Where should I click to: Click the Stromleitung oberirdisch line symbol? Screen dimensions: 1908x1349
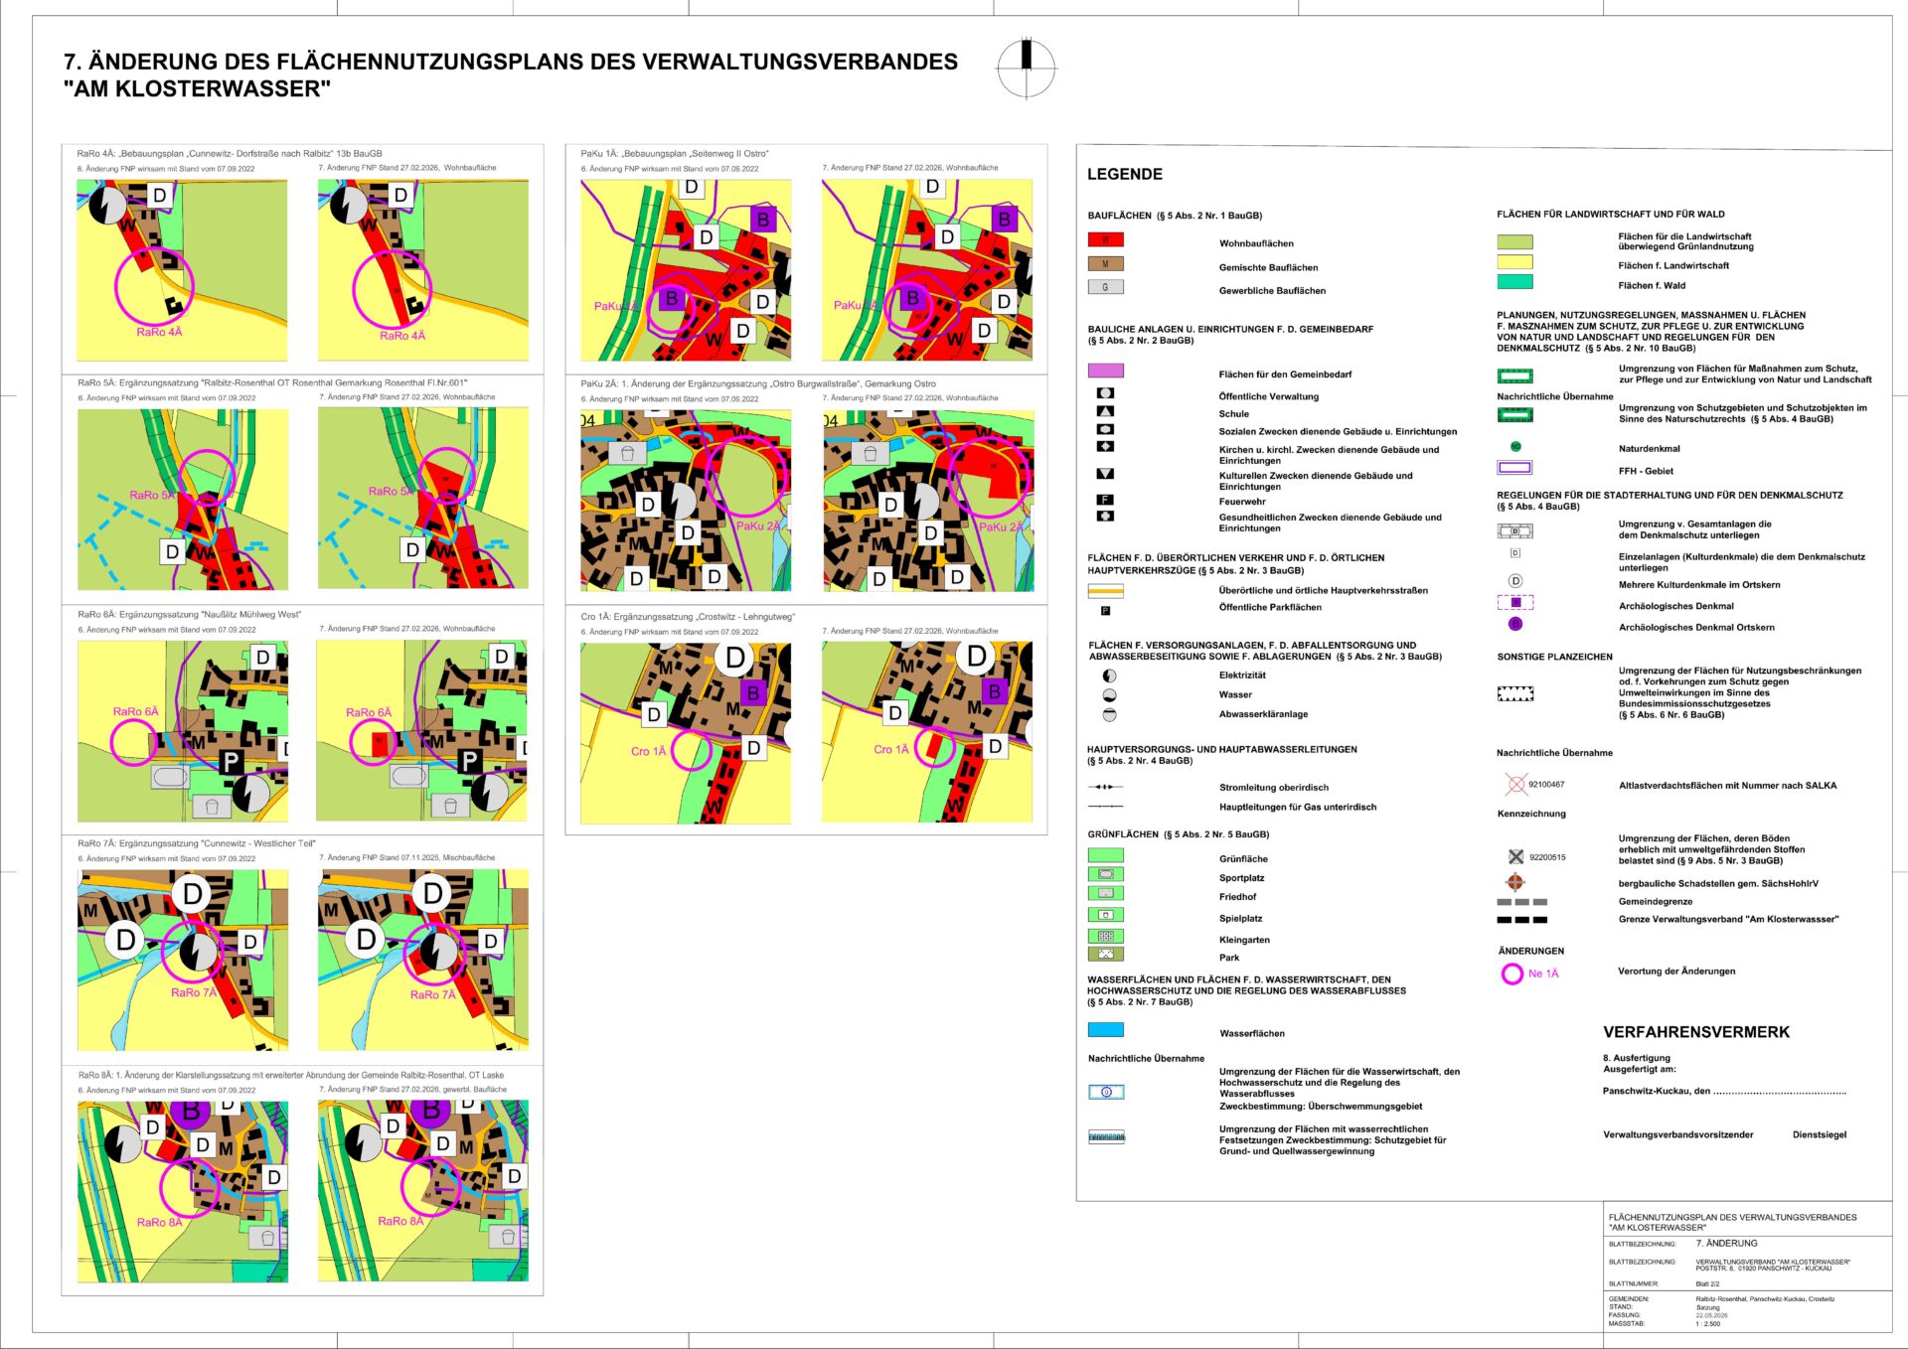1105,787
